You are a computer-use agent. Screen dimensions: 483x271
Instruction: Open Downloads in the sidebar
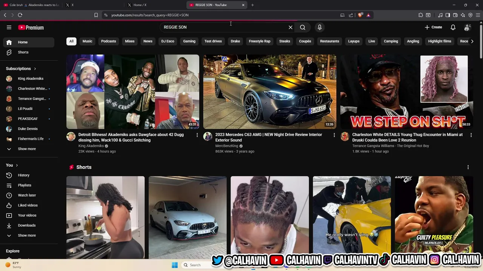[29, 225]
